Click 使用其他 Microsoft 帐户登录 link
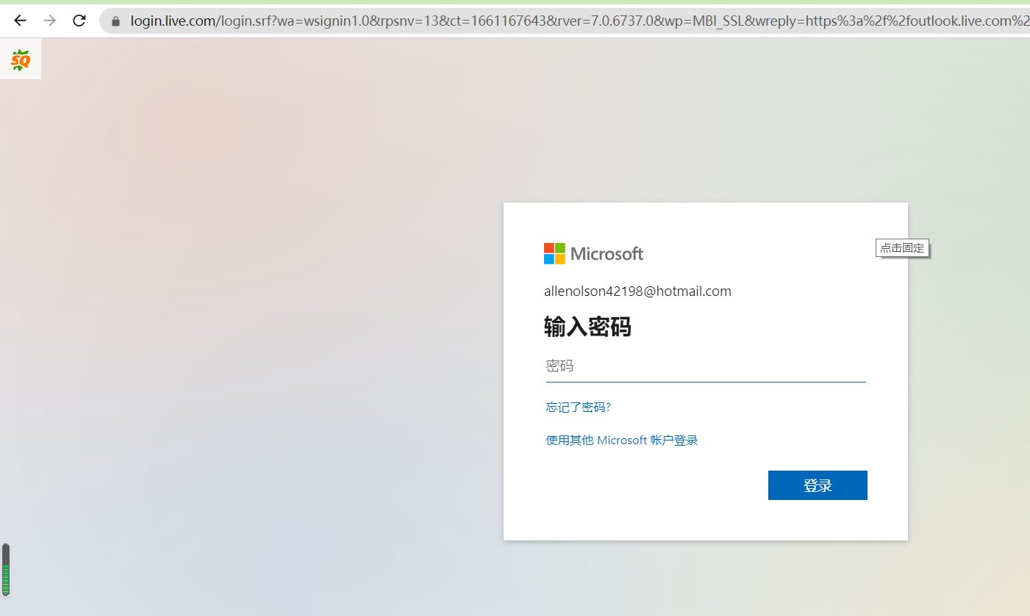 coord(621,441)
